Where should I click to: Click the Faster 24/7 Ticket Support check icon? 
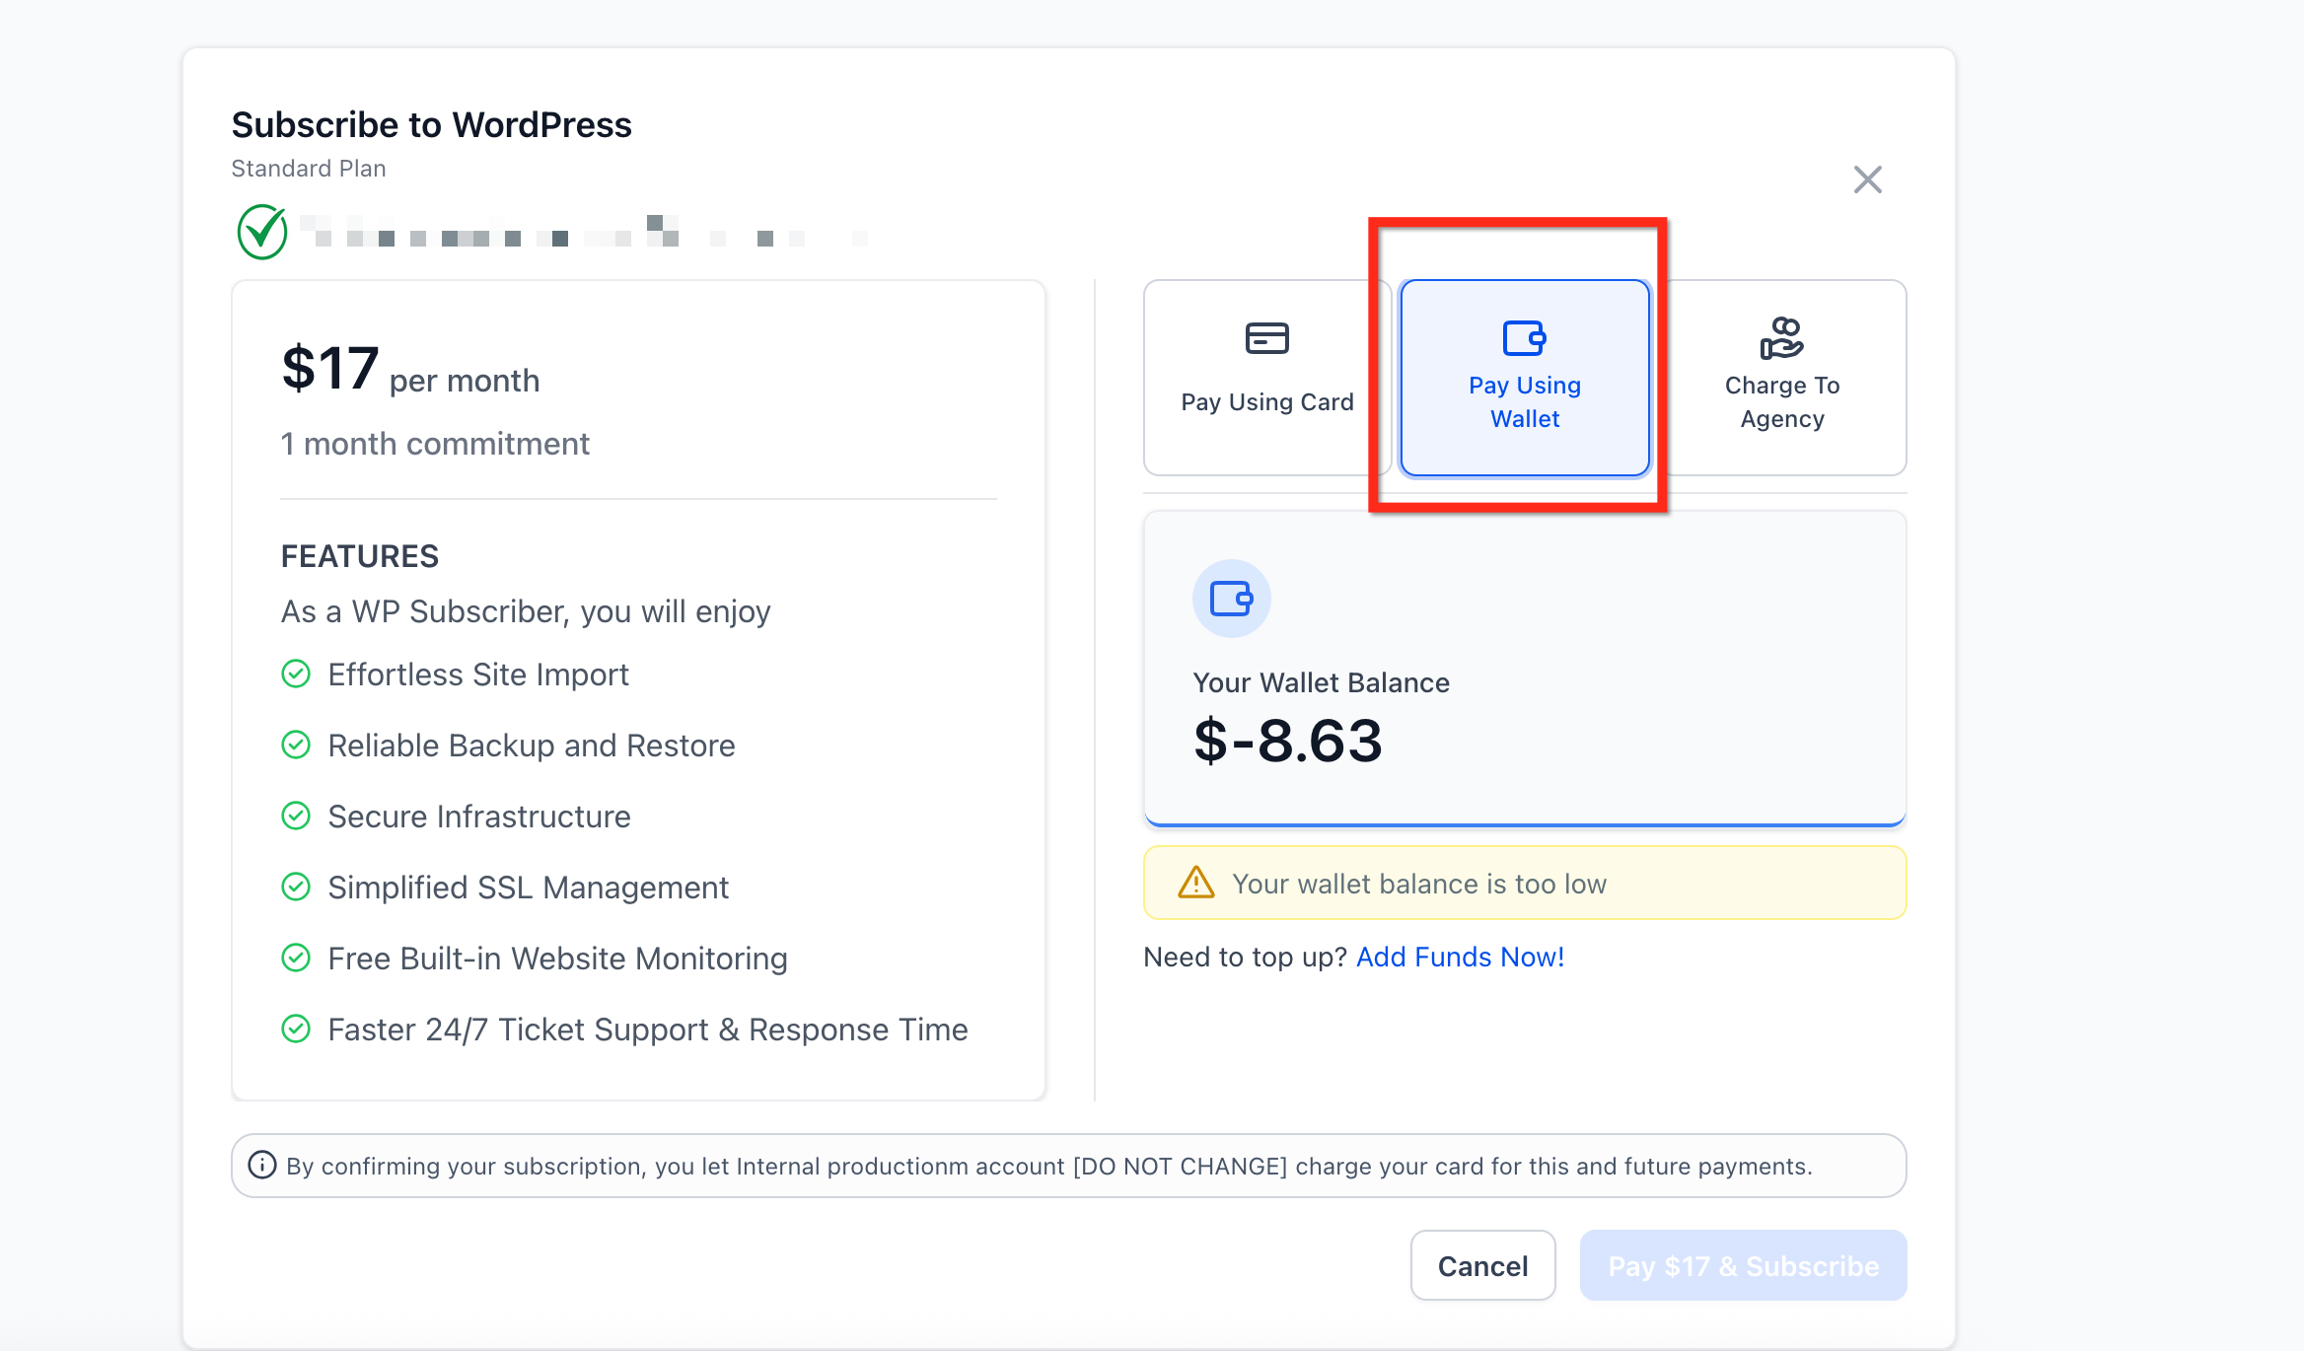click(296, 1029)
